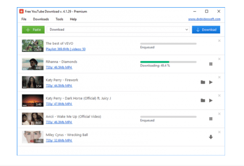Click the app logo icon in title bar

coord(21,11)
